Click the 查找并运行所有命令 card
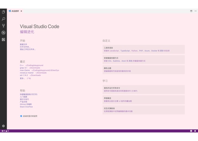Image resolution: width=198 pixels, height=141 pixels. tap(144, 90)
